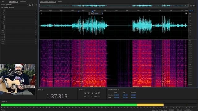
Task: Click the fade-in handle at waveform top-left
Action: (41, 13)
